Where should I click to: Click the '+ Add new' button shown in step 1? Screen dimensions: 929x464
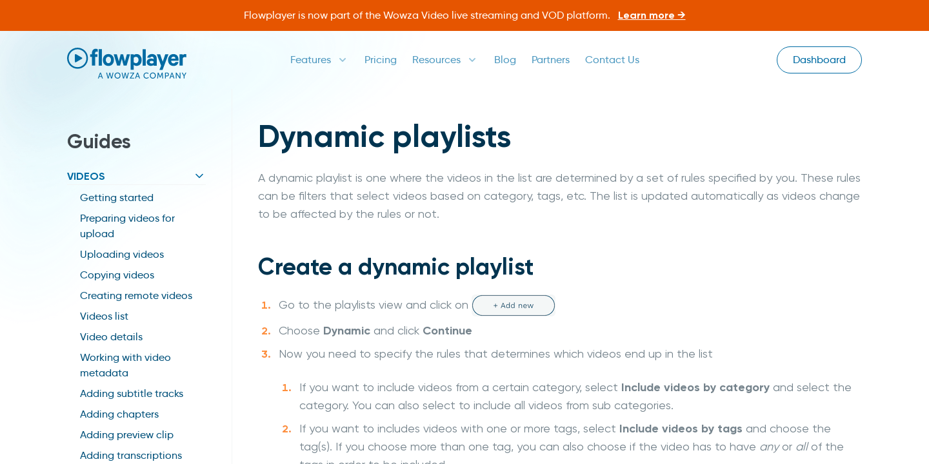pos(513,305)
